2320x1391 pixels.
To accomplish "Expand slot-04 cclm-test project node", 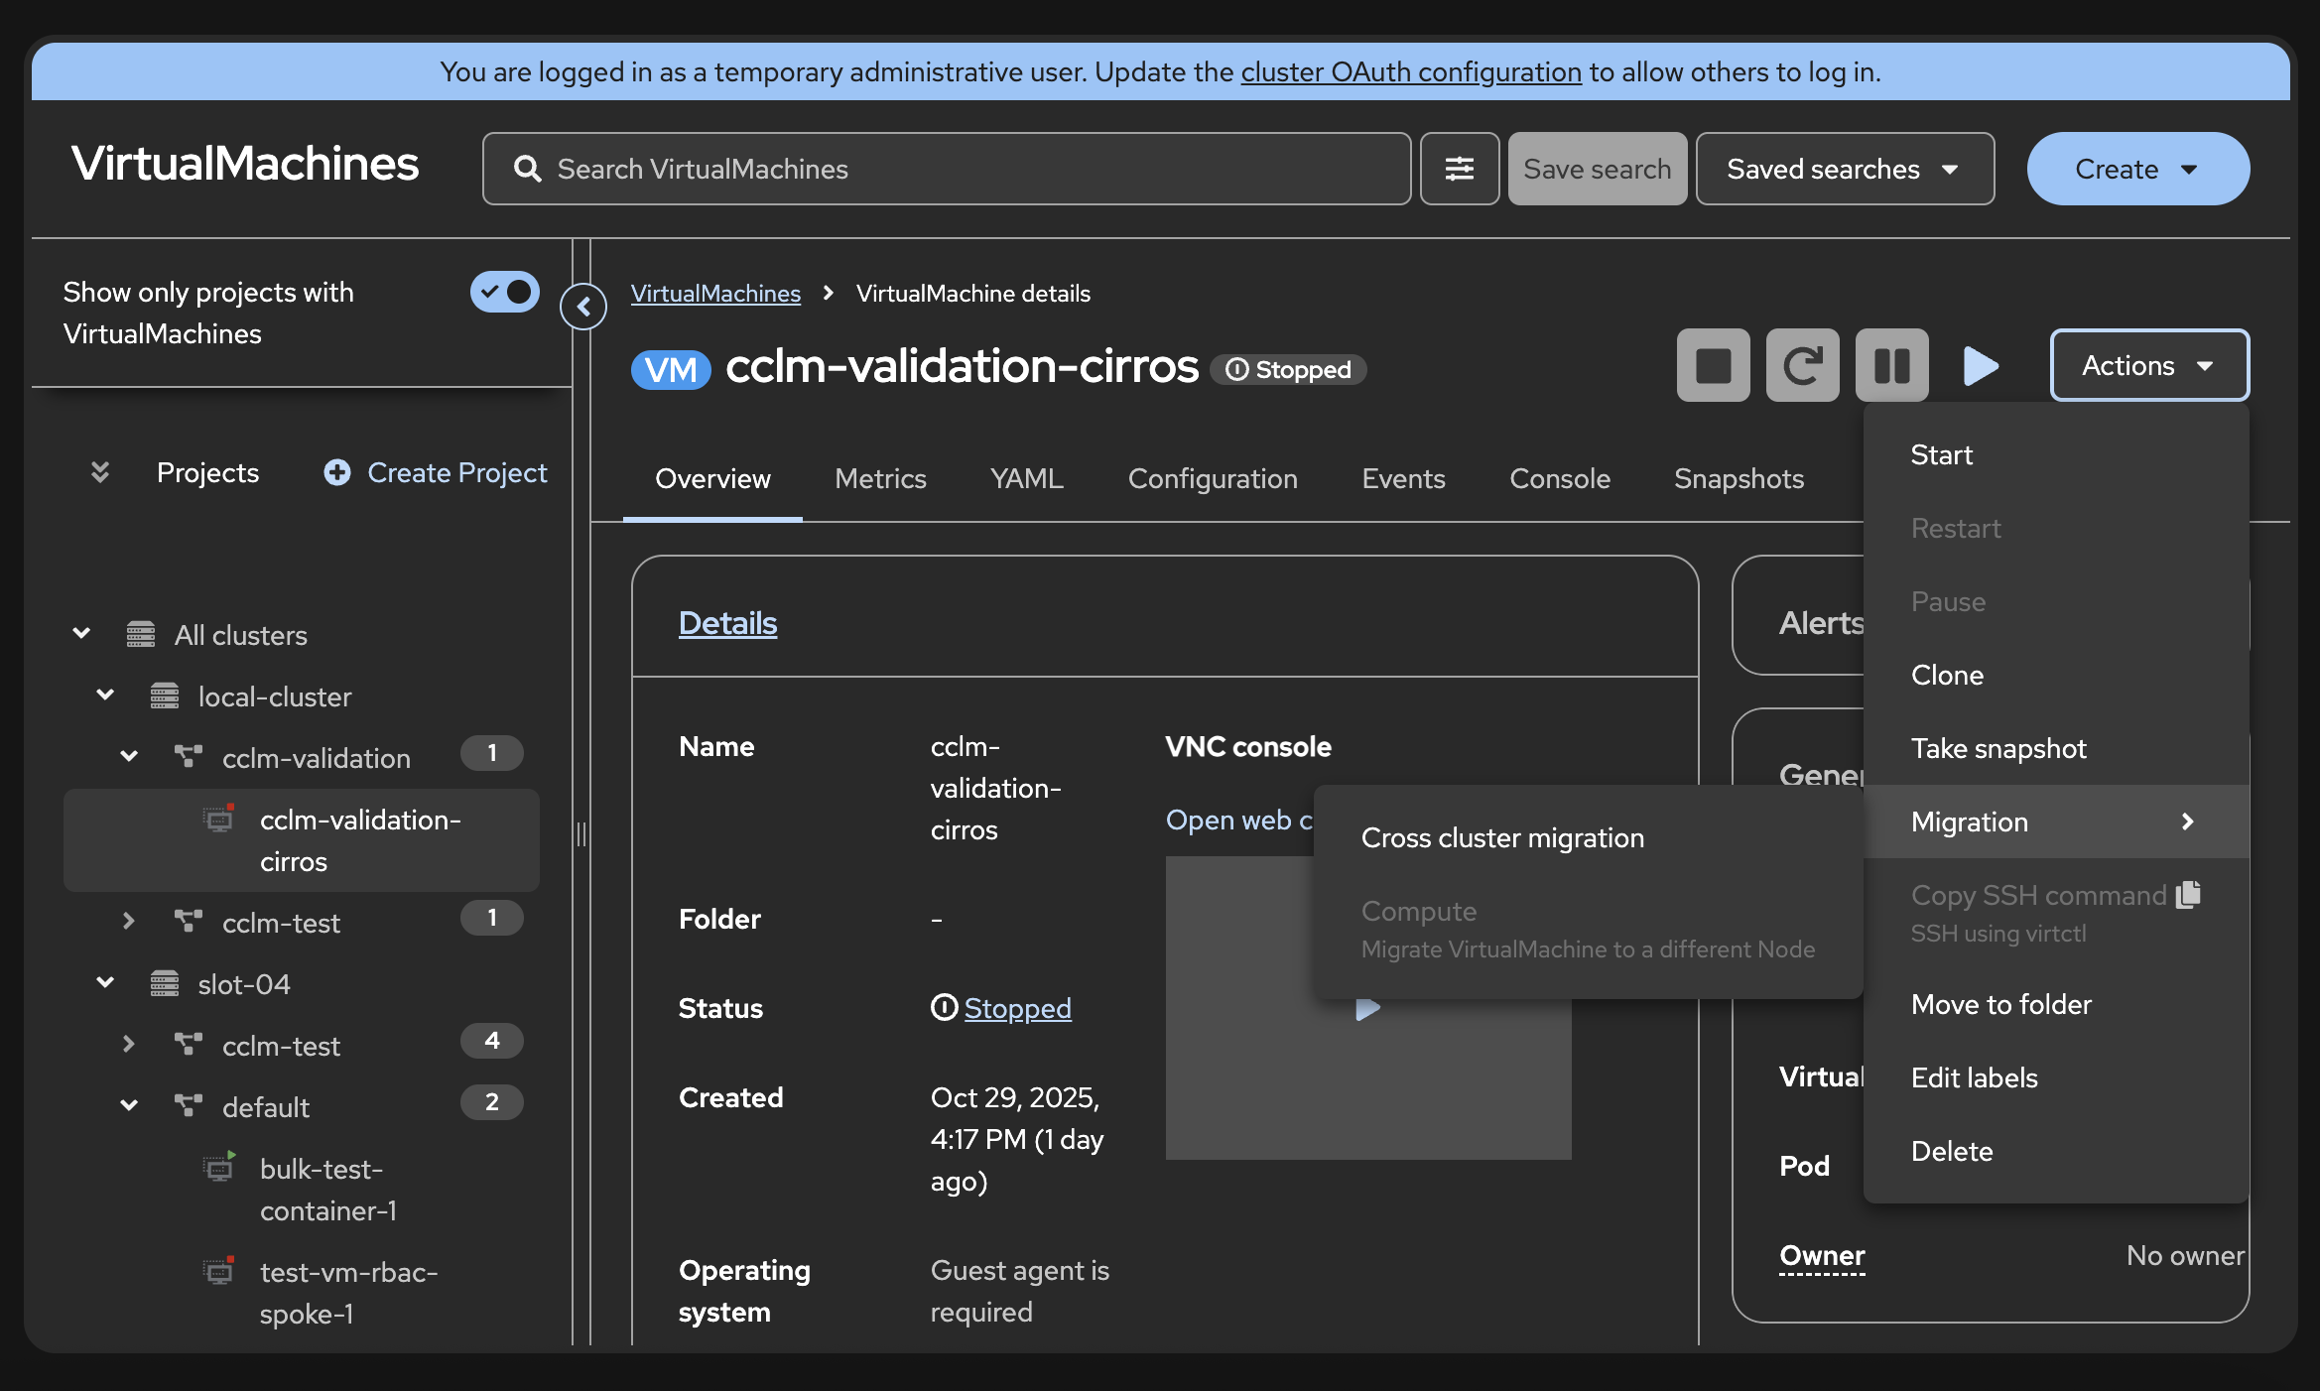I will (129, 1045).
